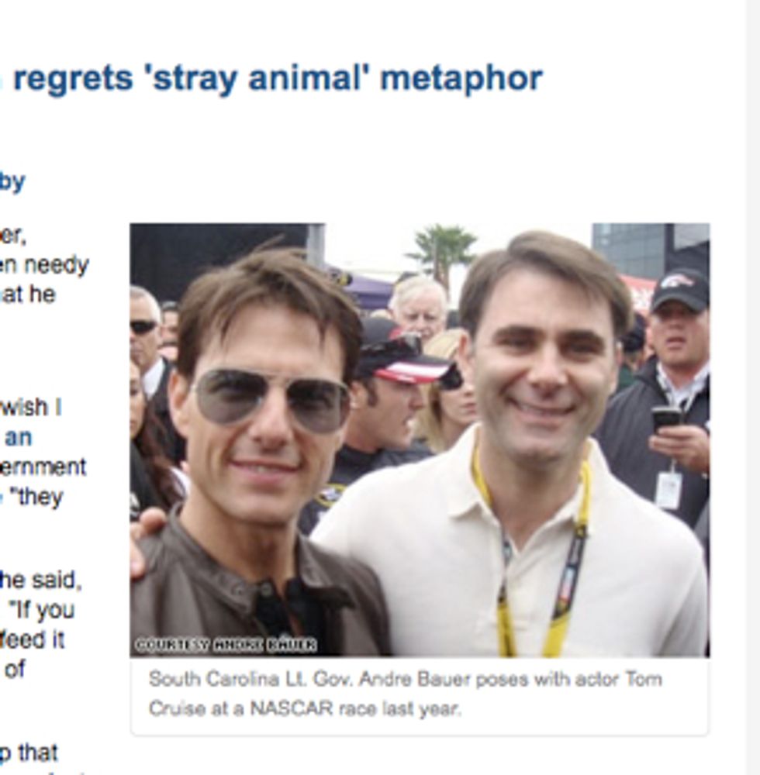Click the aviator sunglasses in the photo
This screenshot has width=760, height=775.
(x=271, y=400)
